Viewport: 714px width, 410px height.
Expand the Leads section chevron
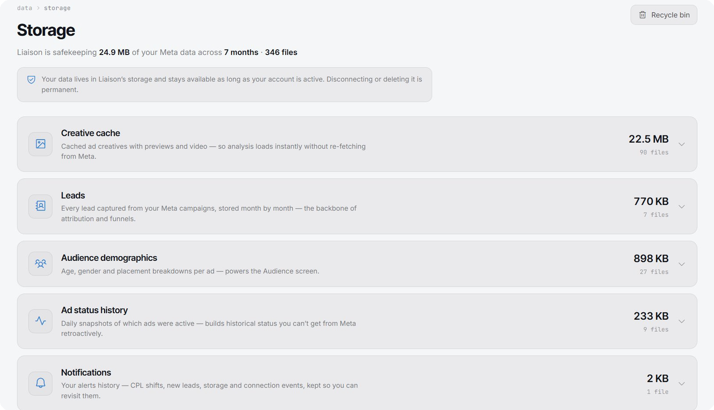click(x=681, y=206)
